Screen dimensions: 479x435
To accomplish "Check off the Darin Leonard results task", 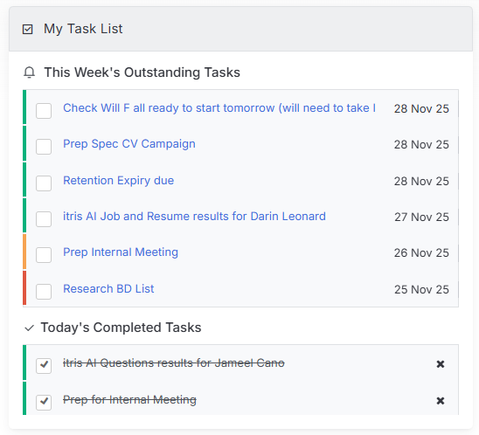I will point(44,219).
